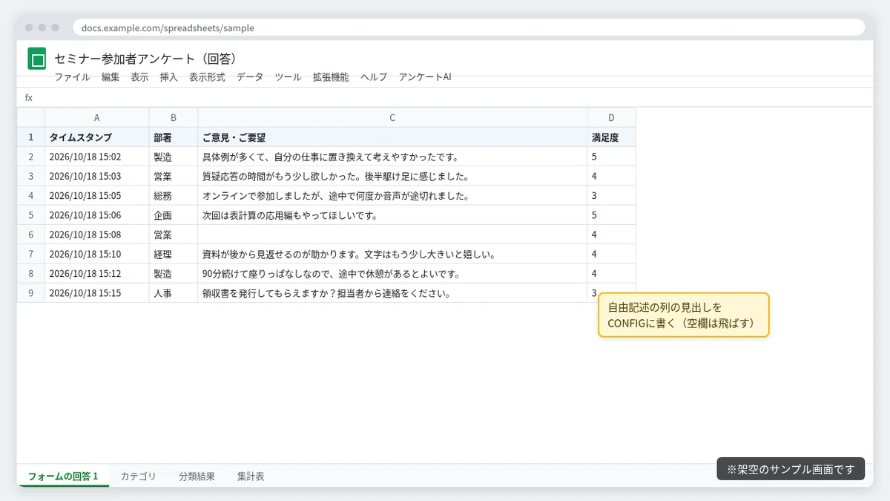Click the 経理 department cell
This screenshot has height=501, width=890.
(174, 254)
